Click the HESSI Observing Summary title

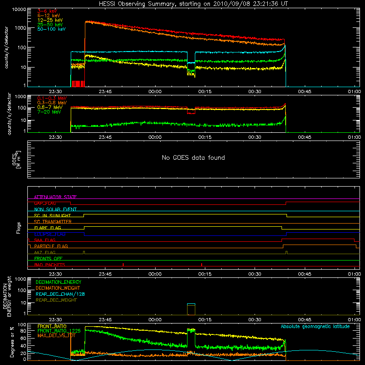(x=193, y=4)
